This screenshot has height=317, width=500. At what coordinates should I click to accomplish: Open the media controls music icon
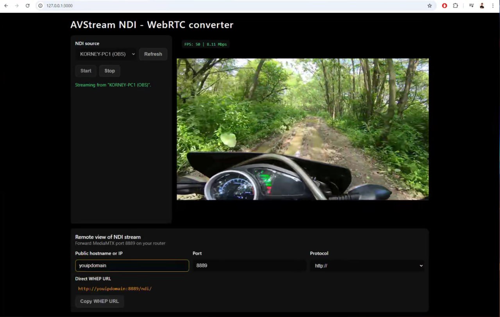click(x=471, y=6)
